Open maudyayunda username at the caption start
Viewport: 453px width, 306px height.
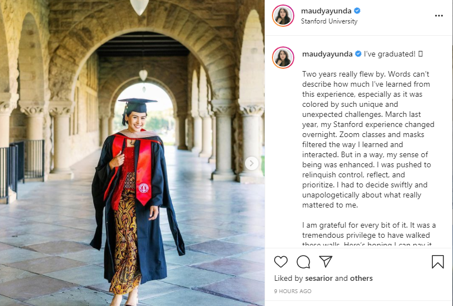tap(326, 54)
